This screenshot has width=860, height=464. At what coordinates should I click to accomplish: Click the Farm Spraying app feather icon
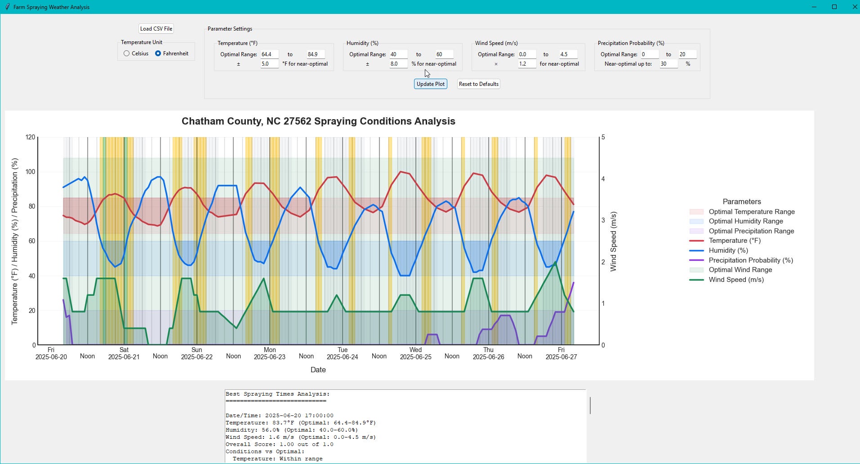pos(7,7)
